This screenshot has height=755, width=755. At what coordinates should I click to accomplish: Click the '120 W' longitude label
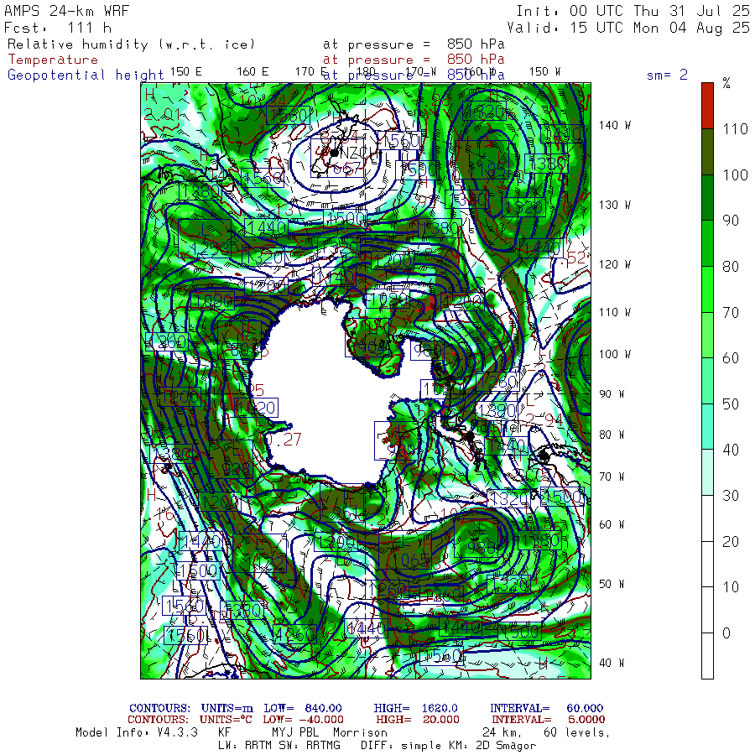(x=614, y=264)
